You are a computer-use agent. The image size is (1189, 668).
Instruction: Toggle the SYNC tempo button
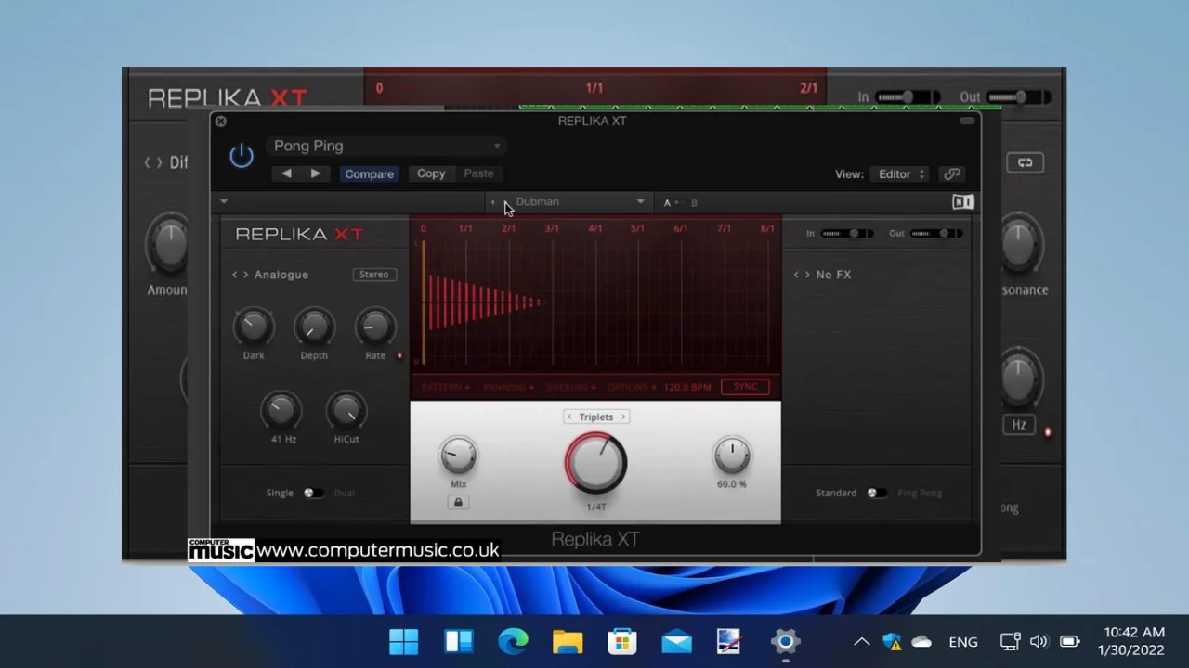745,387
